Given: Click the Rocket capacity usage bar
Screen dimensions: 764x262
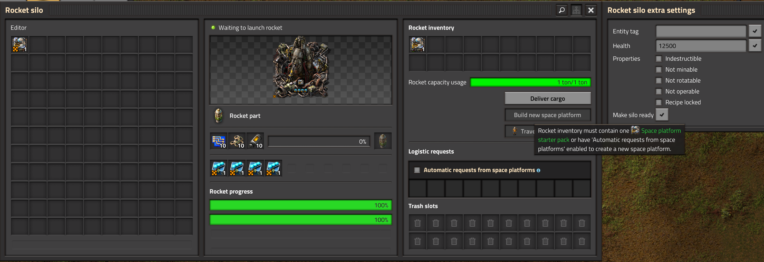Looking at the screenshot, I should click(x=530, y=82).
